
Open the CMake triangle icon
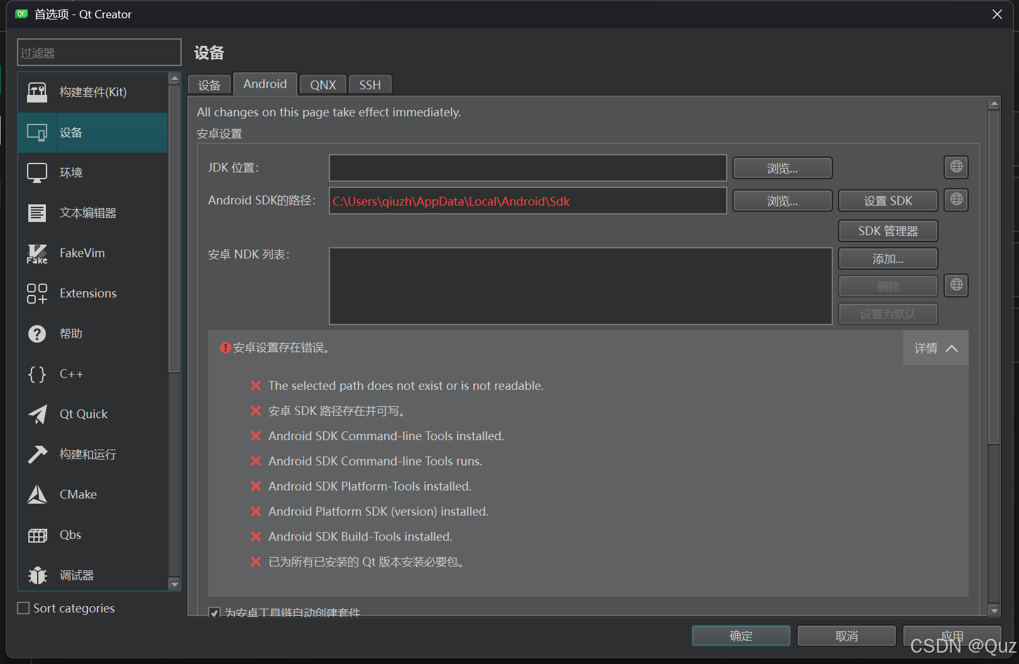(x=37, y=495)
